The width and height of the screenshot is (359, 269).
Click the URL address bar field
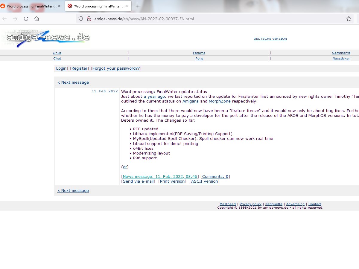pos(209,19)
